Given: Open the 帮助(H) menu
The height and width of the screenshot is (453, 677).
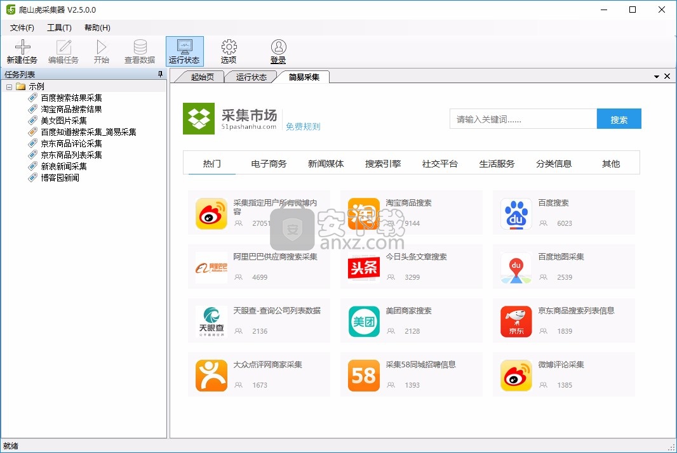Looking at the screenshot, I should [x=97, y=28].
